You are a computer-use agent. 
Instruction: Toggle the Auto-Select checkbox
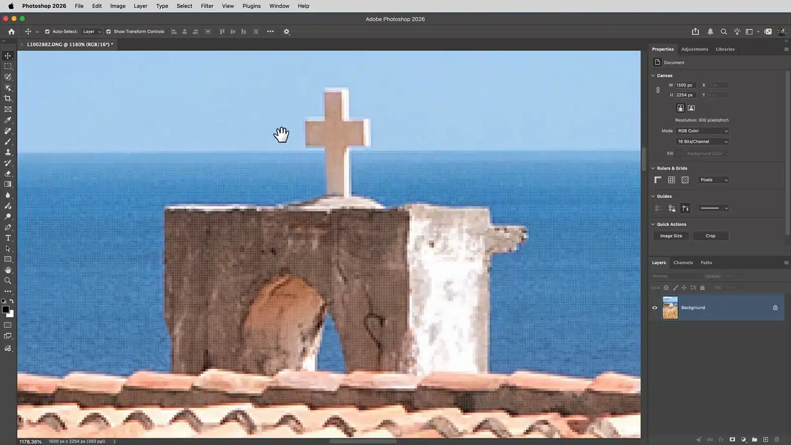click(x=47, y=32)
